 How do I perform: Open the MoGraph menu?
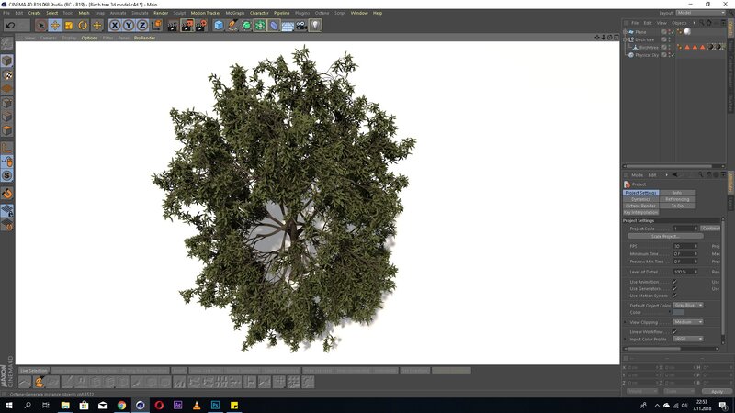pos(235,13)
